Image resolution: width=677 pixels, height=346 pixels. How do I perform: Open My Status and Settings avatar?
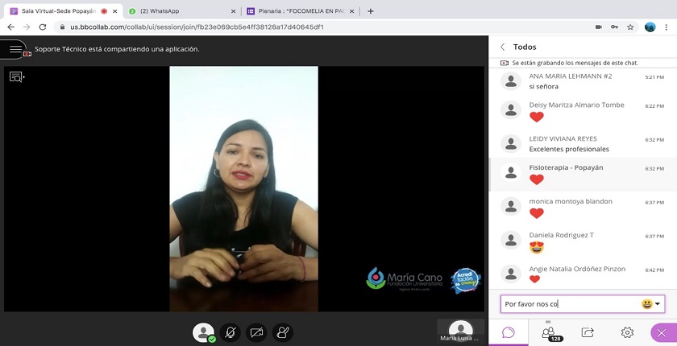point(203,332)
